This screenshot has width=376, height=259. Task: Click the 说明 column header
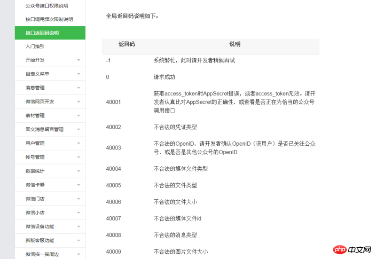click(x=235, y=44)
